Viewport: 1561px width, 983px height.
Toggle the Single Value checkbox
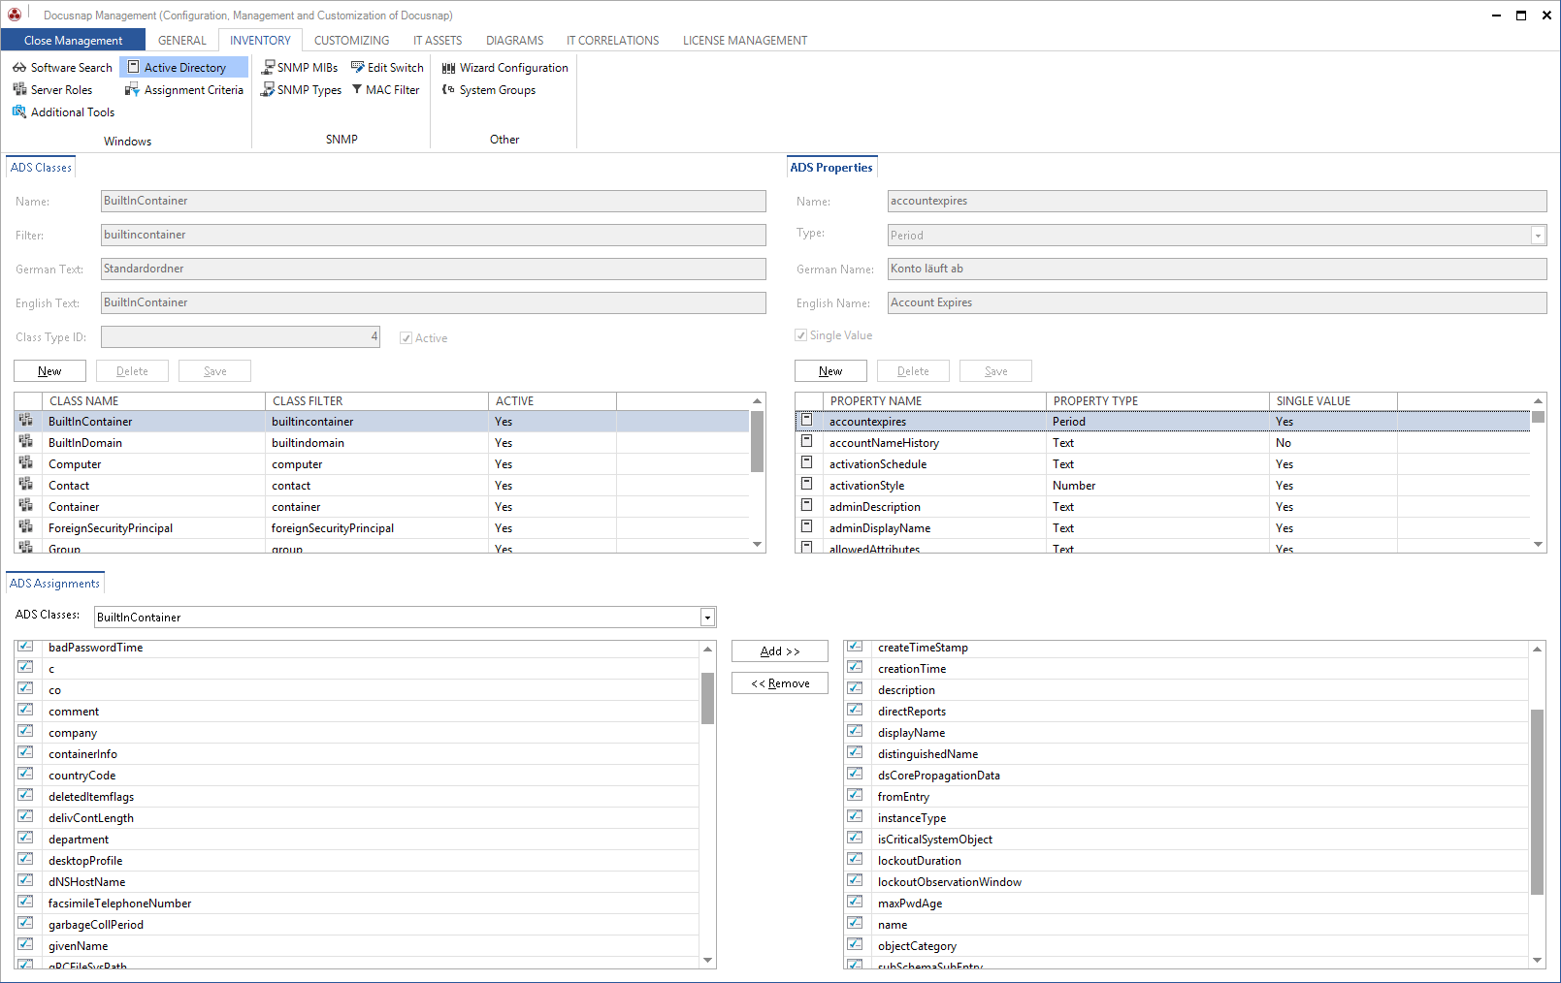[800, 335]
